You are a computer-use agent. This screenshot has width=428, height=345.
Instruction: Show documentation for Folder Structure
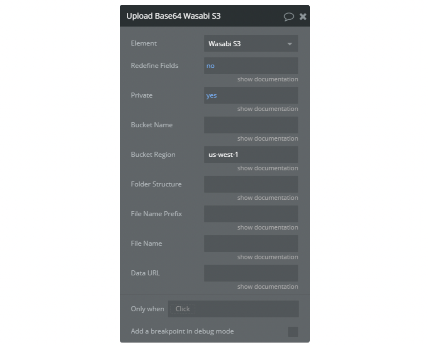267,198
